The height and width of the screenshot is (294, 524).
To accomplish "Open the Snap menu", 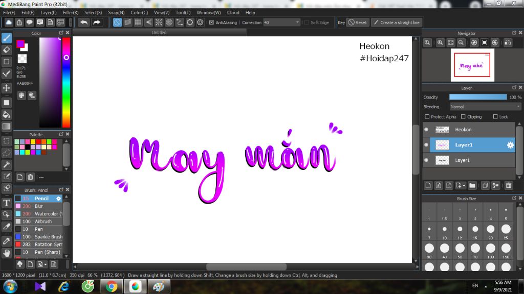I will point(116,13).
